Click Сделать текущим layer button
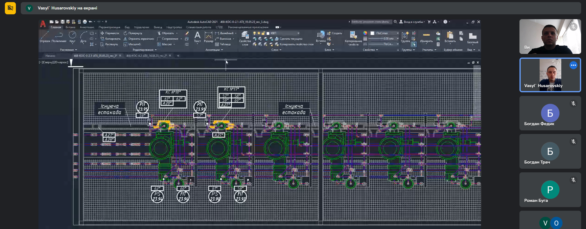The height and width of the screenshot is (229, 586). [x=288, y=39]
